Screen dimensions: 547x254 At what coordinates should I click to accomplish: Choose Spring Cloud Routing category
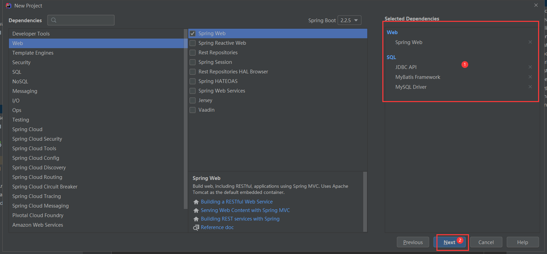pos(96,177)
